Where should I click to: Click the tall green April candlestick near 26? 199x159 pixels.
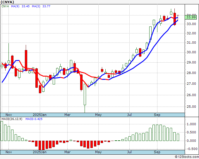[x=85, y=94]
